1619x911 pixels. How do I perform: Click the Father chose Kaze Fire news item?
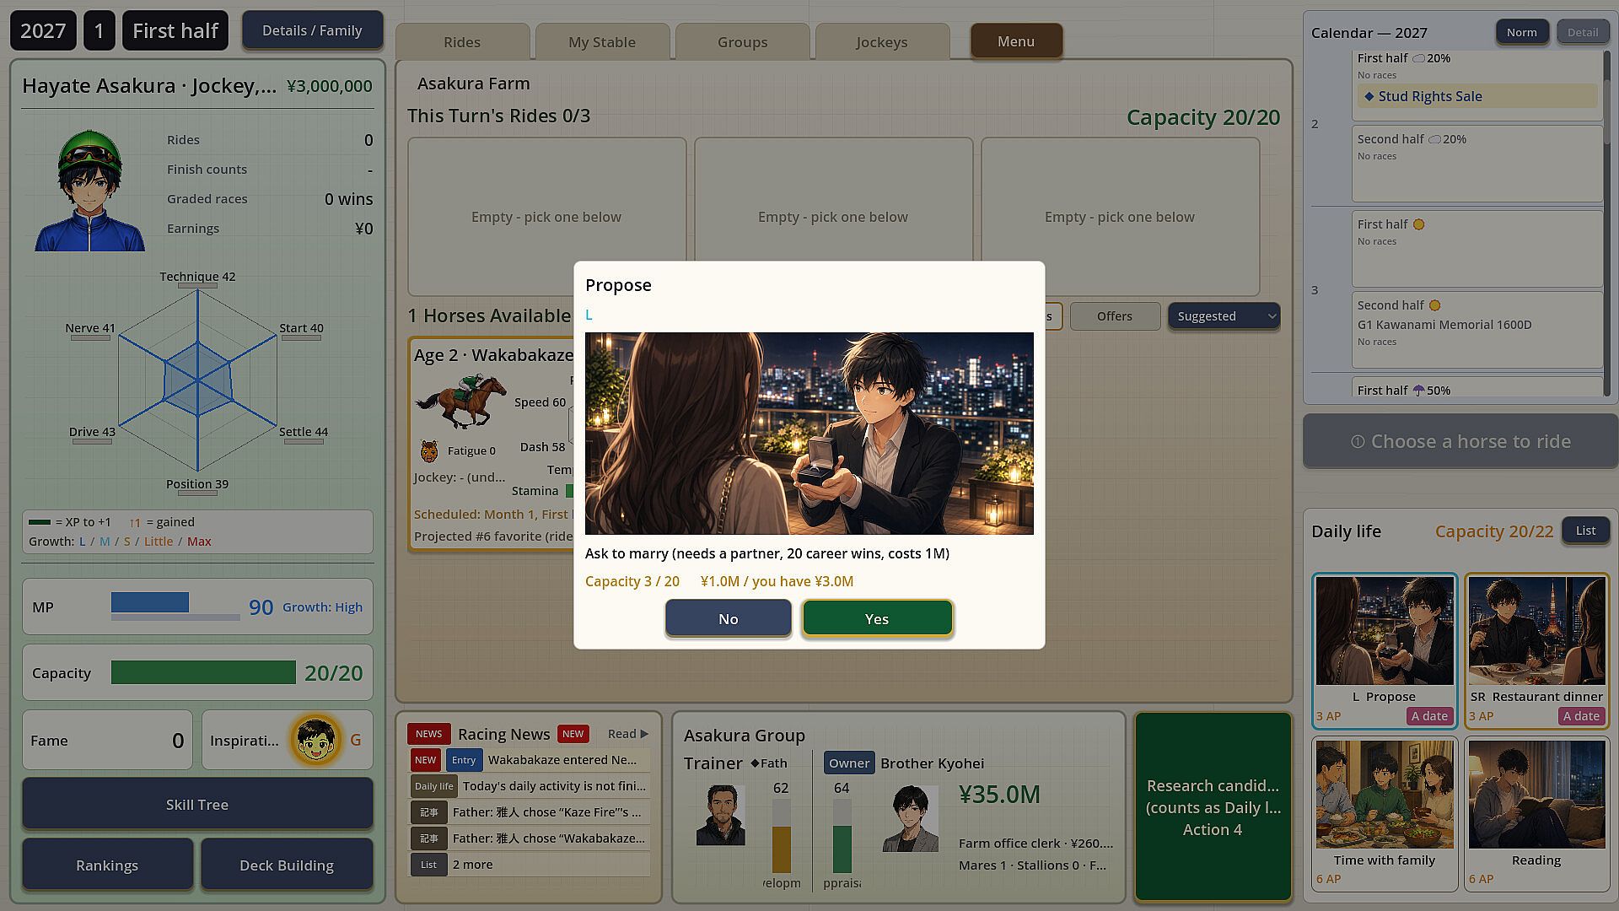[x=530, y=812]
